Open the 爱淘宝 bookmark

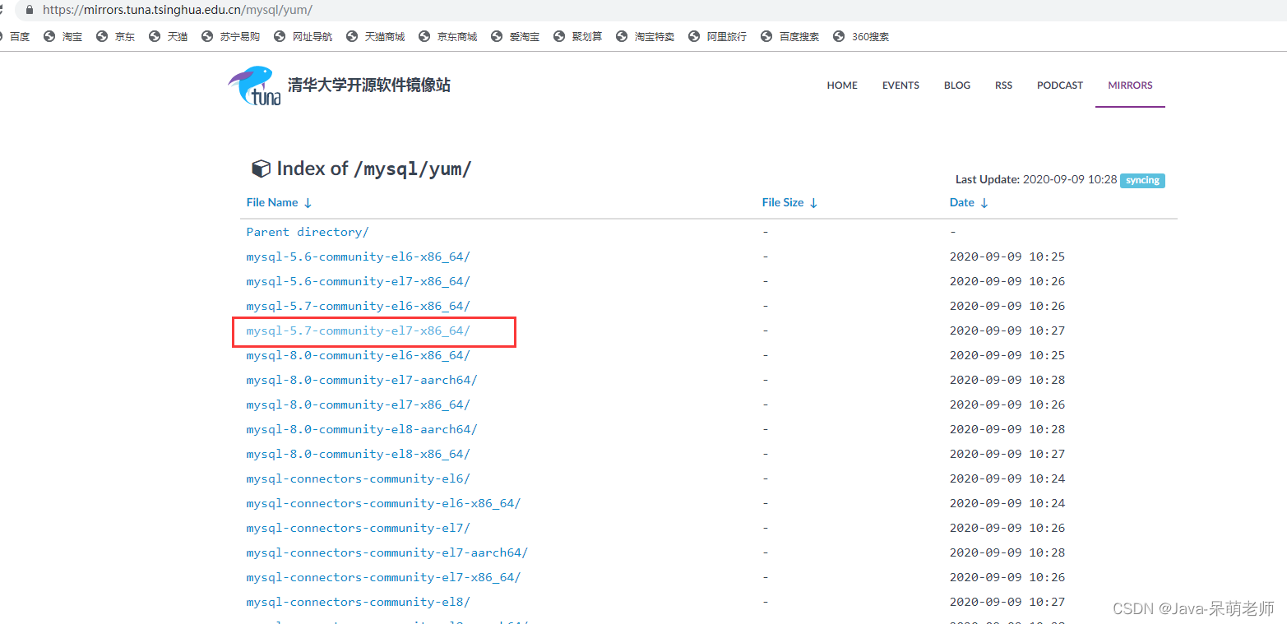(516, 36)
